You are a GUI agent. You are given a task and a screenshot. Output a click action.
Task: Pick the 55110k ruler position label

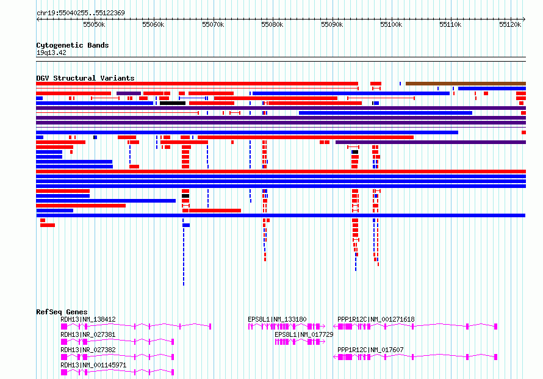pyautogui.click(x=450, y=24)
